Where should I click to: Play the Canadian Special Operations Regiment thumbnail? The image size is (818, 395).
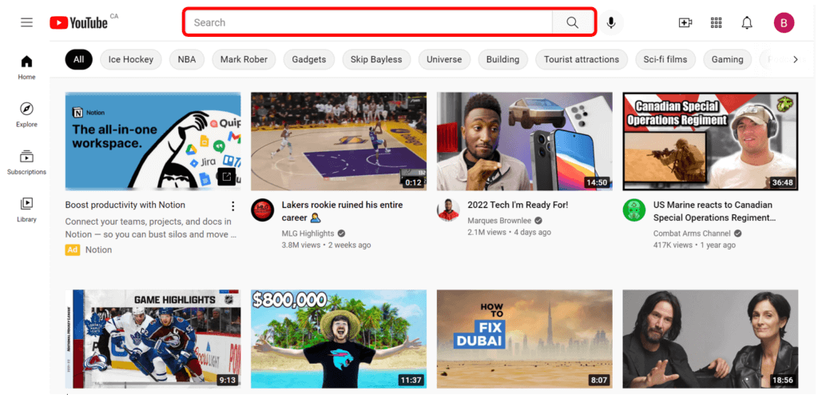[x=710, y=141]
